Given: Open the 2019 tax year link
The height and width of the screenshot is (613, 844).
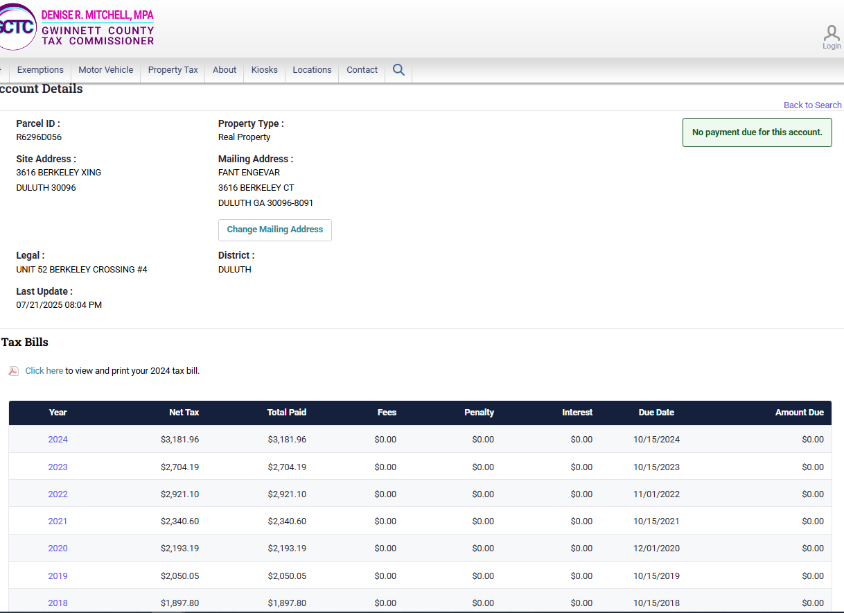Looking at the screenshot, I should [58, 576].
